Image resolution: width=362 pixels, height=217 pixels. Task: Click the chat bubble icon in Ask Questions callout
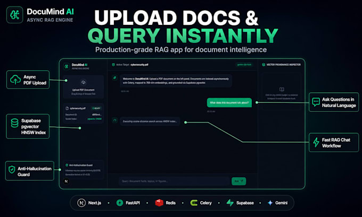[x=316, y=102]
